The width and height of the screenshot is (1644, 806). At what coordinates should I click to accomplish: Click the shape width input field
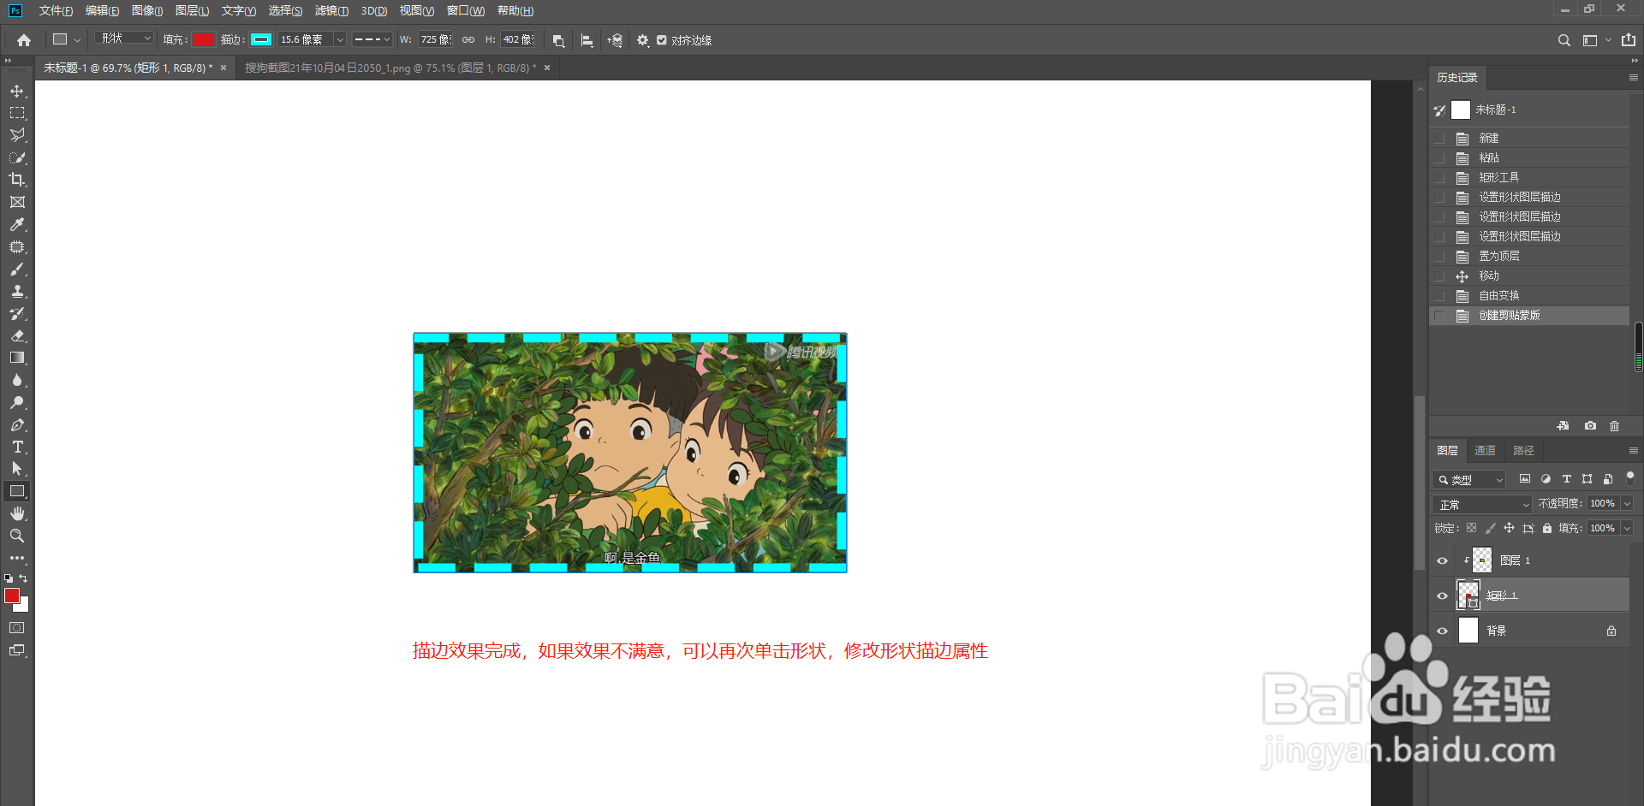tap(435, 40)
